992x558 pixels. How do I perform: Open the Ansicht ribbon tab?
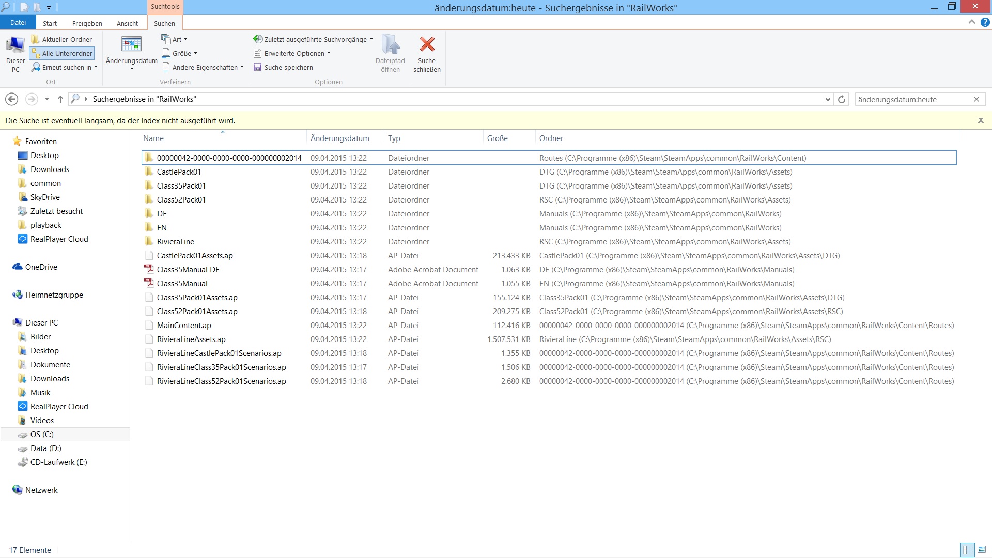[x=127, y=23]
